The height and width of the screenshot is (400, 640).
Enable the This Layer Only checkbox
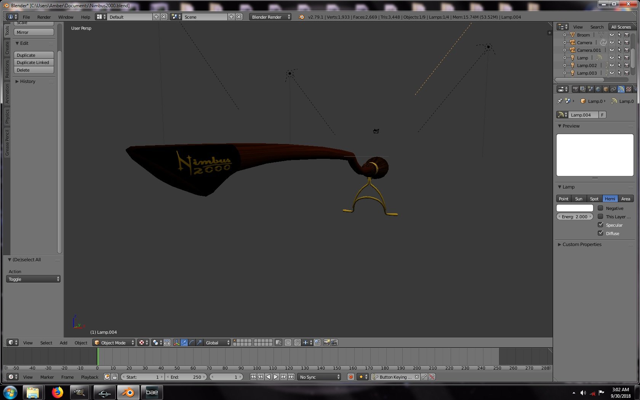click(x=600, y=216)
